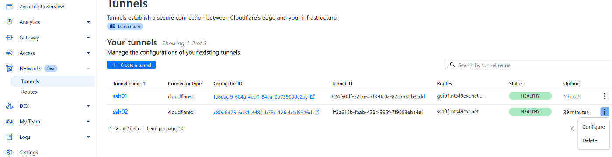This screenshot has height=157, width=612.
Task: Click the Create a tunnel button
Action: pyautogui.click(x=131, y=65)
